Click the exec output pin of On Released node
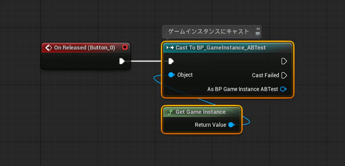 pyautogui.click(x=122, y=61)
